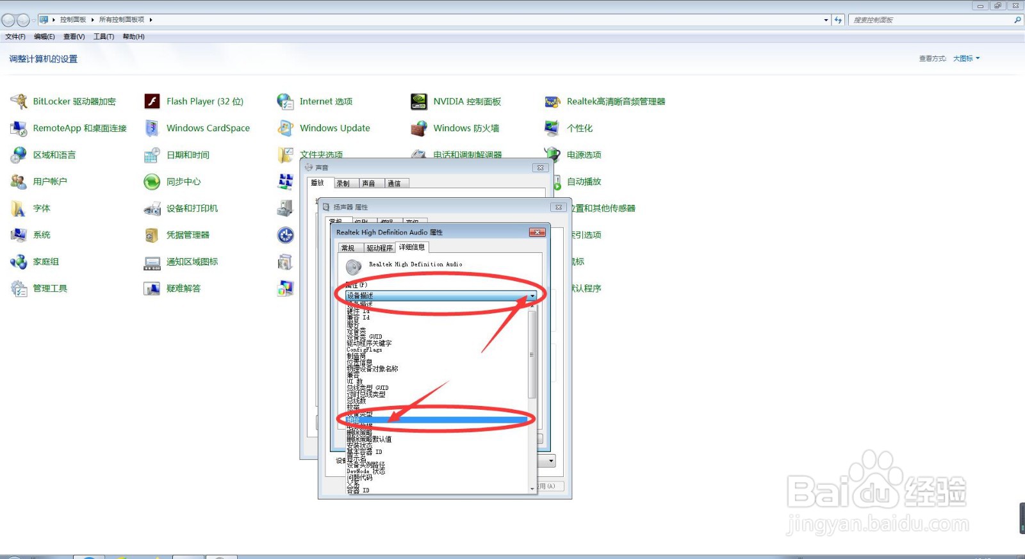Click the property list scroll-down arrow
Image resolution: width=1025 pixels, height=559 pixels.
532,489
